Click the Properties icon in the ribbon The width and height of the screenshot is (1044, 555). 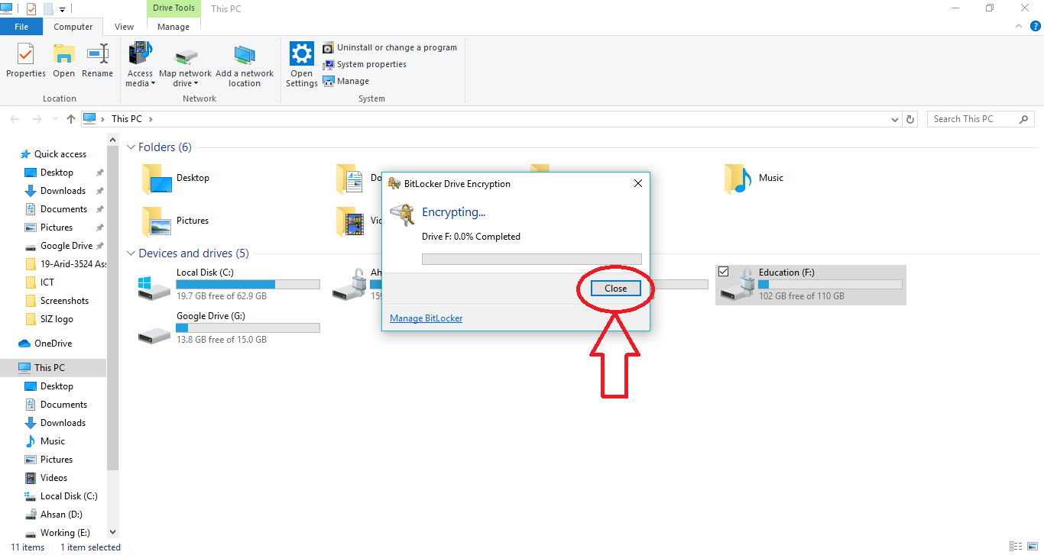coord(26,54)
